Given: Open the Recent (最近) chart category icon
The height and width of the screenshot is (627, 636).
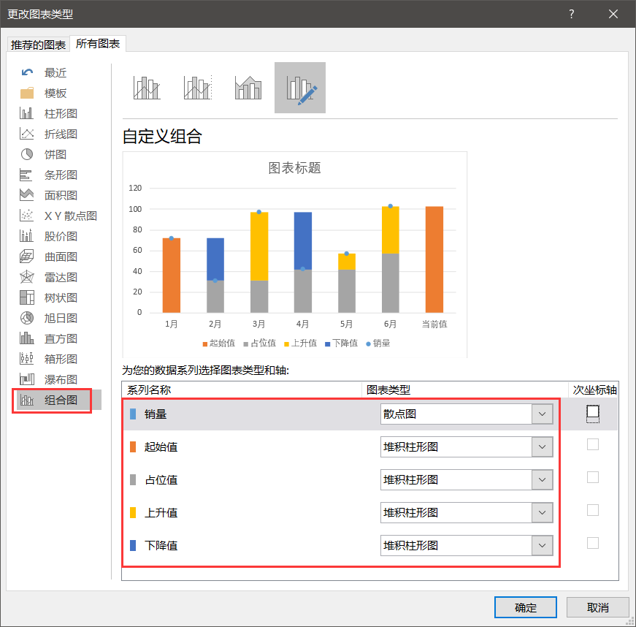Looking at the screenshot, I should click(27, 72).
